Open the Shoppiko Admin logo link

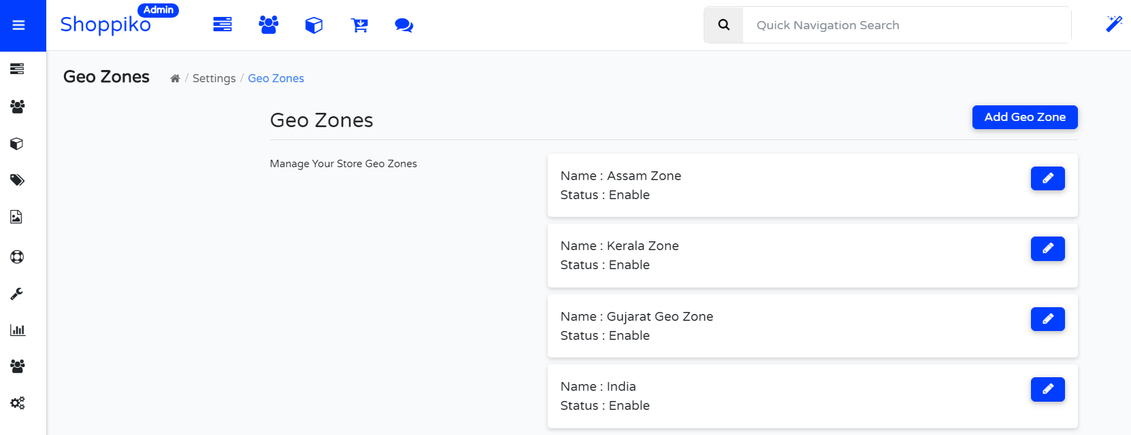pyautogui.click(x=119, y=20)
